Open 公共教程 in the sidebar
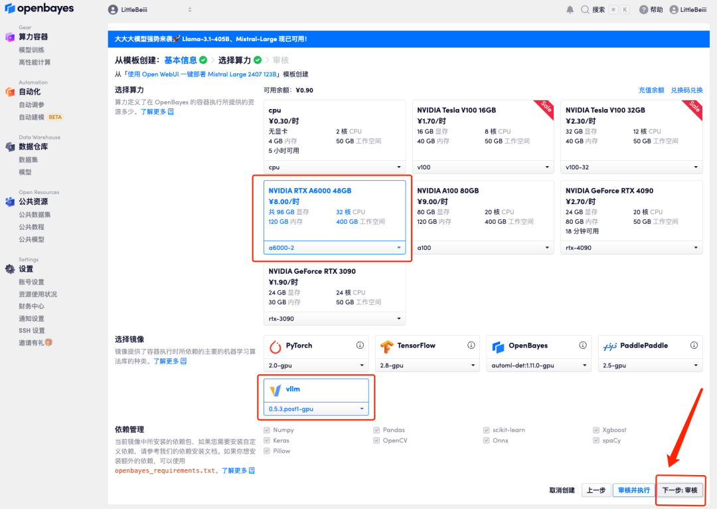 (x=32, y=227)
